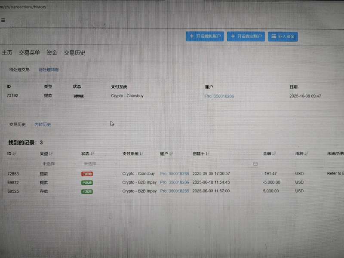Image resolution: width=344 pixels, height=258 pixels.
Task: Select the 待处理交易 tab
Action: click(x=19, y=70)
